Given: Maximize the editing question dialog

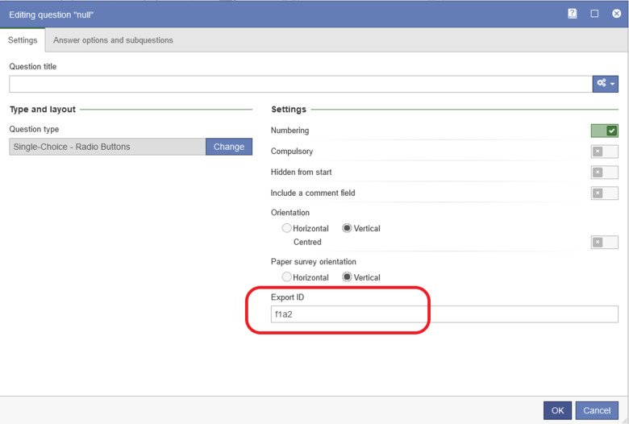Looking at the screenshot, I should click(594, 14).
